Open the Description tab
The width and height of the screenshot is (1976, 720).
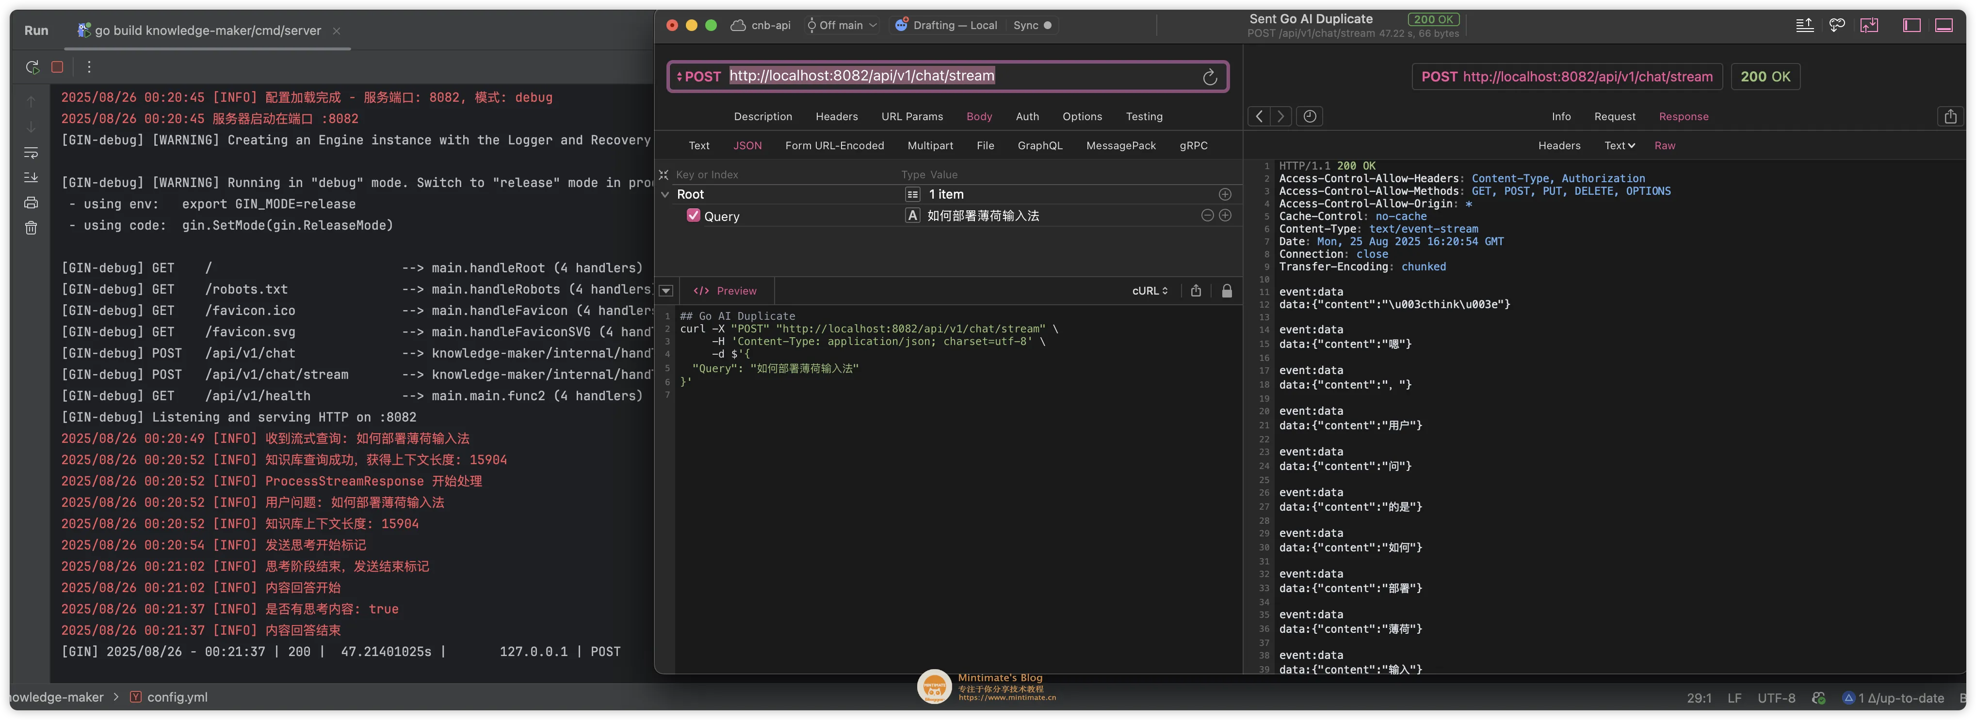(x=762, y=116)
